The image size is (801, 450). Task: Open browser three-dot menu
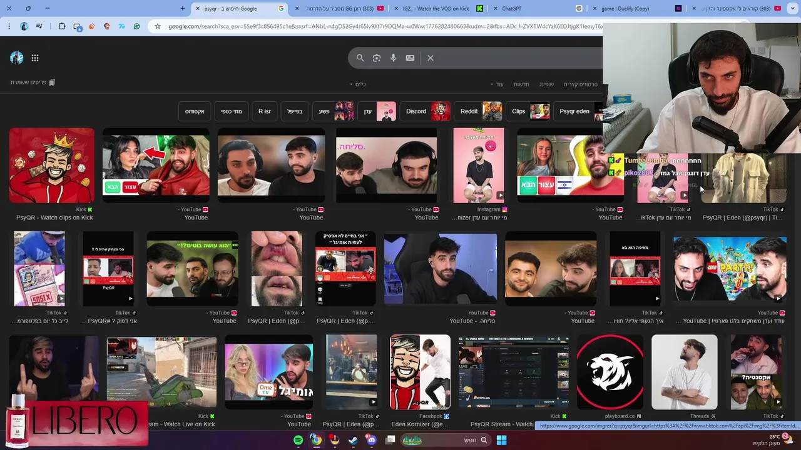(x=9, y=26)
